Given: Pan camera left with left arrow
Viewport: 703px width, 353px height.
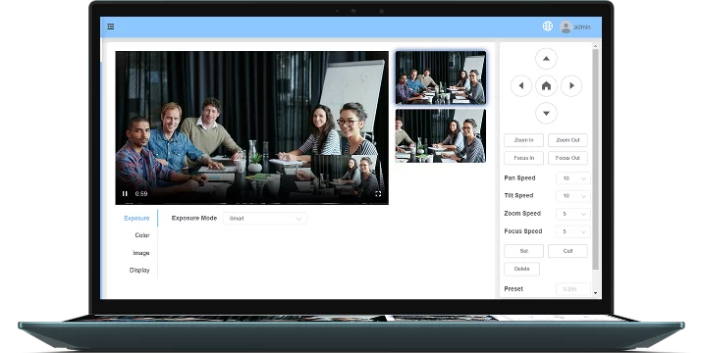Looking at the screenshot, I should (x=521, y=86).
